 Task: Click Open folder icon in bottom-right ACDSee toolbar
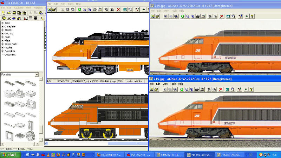[x=156, y=90]
